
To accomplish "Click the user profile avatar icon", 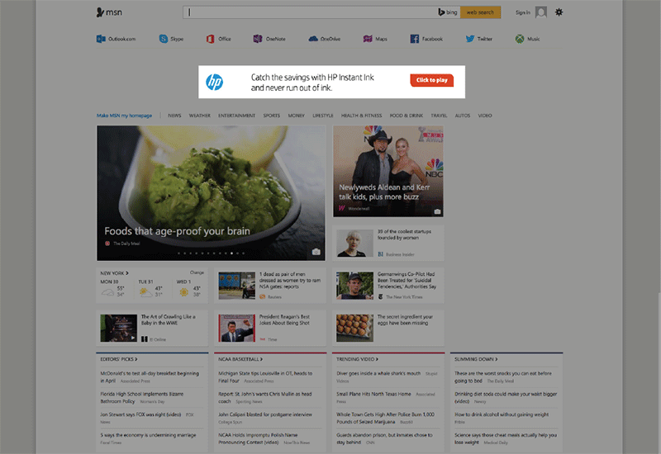I will pyautogui.click(x=541, y=12).
